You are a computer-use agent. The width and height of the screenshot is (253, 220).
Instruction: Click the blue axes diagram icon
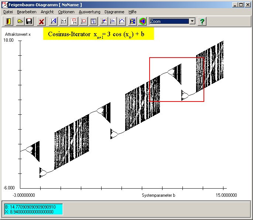click(53, 21)
